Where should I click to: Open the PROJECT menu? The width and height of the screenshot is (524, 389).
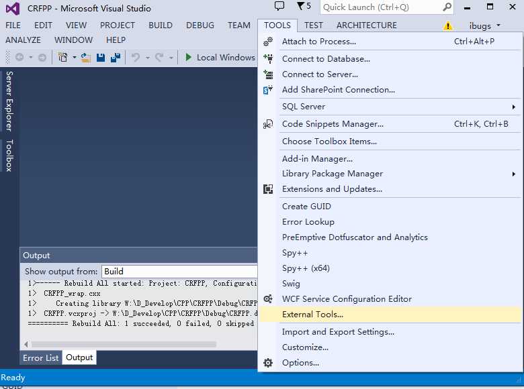pyautogui.click(x=118, y=25)
